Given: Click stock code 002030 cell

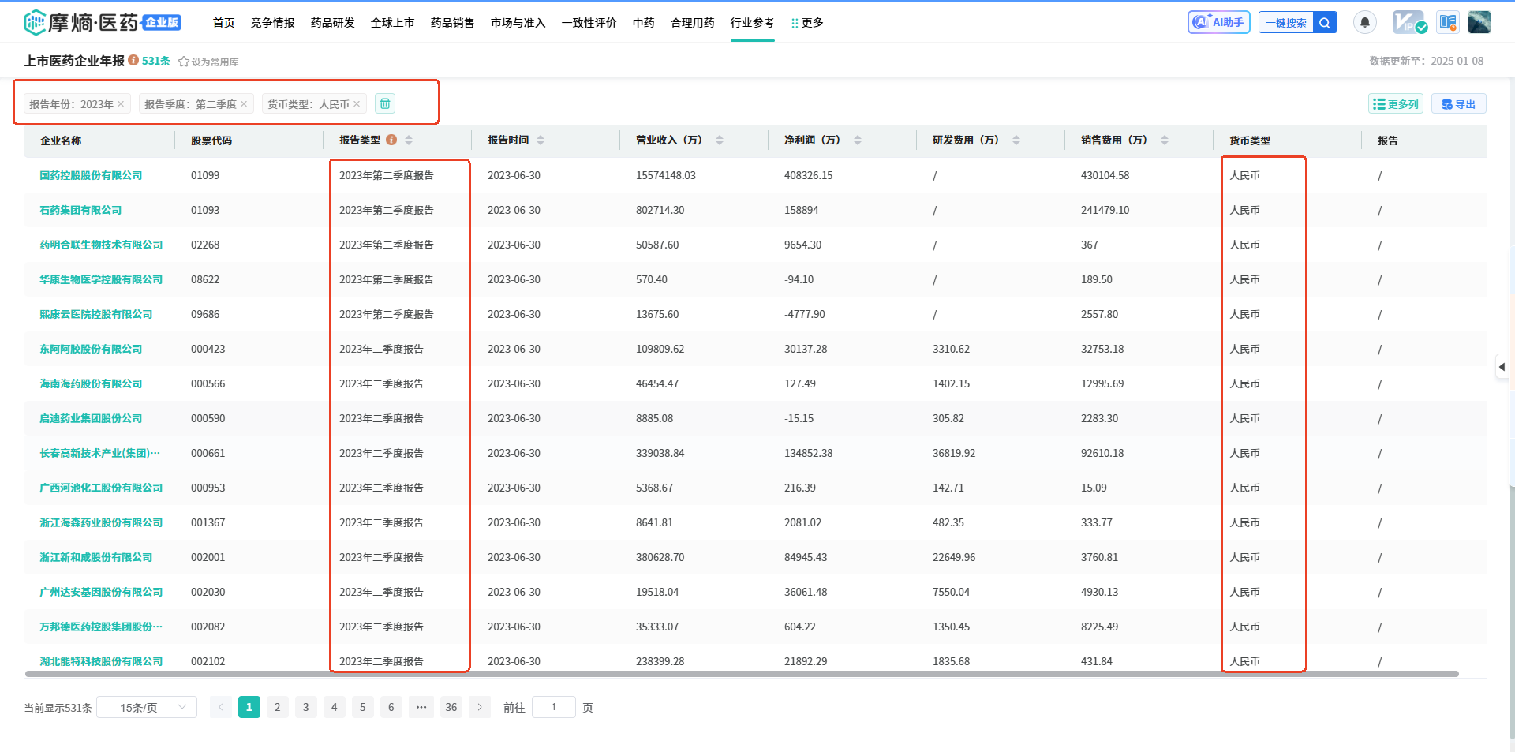Looking at the screenshot, I should (x=208, y=592).
